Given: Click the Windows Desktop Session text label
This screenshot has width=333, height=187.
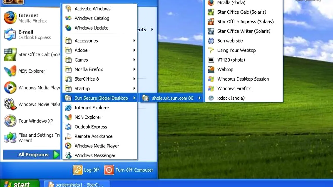Looking at the screenshot, I should [243, 79].
